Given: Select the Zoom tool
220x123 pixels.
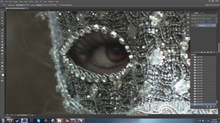Looking at the screenshot, I should [2, 69].
